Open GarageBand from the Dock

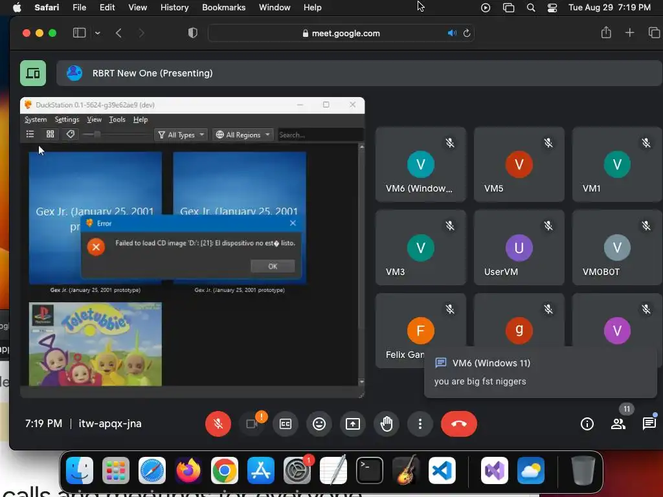(x=406, y=470)
